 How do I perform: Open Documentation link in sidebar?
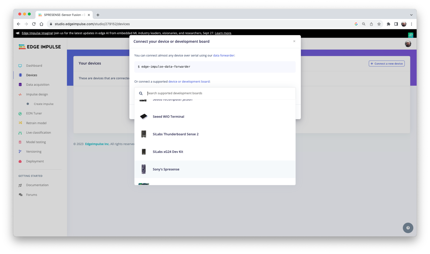click(x=37, y=185)
